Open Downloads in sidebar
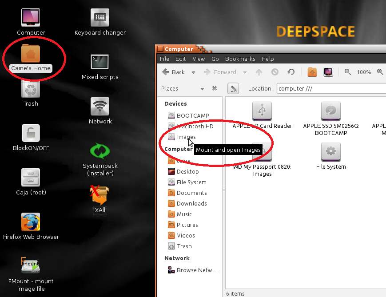The height and width of the screenshot is (297, 386). pyautogui.click(x=187, y=203)
